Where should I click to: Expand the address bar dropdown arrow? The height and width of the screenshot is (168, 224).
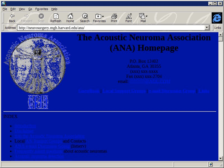(207, 28)
